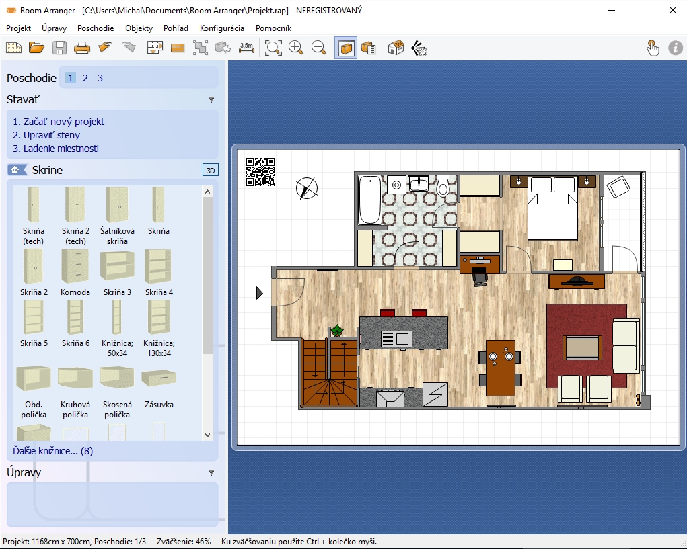The image size is (687, 549).
Task: Click the wall brick tool icon
Action: tap(178, 48)
